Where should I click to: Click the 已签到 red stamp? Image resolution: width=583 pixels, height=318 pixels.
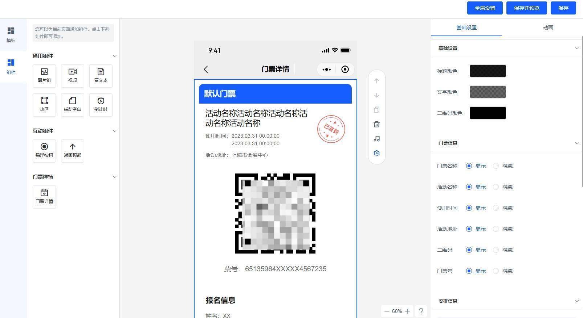click(331, 129)
